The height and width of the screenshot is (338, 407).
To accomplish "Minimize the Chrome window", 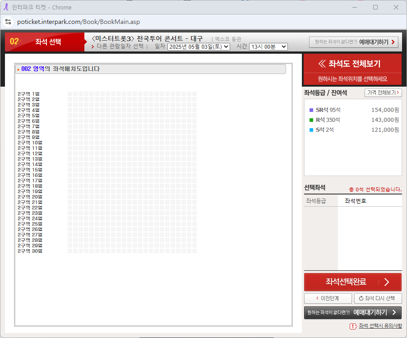I will [x=355, y=7].
